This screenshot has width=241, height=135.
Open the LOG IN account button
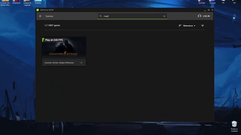(x=204, y=16)
